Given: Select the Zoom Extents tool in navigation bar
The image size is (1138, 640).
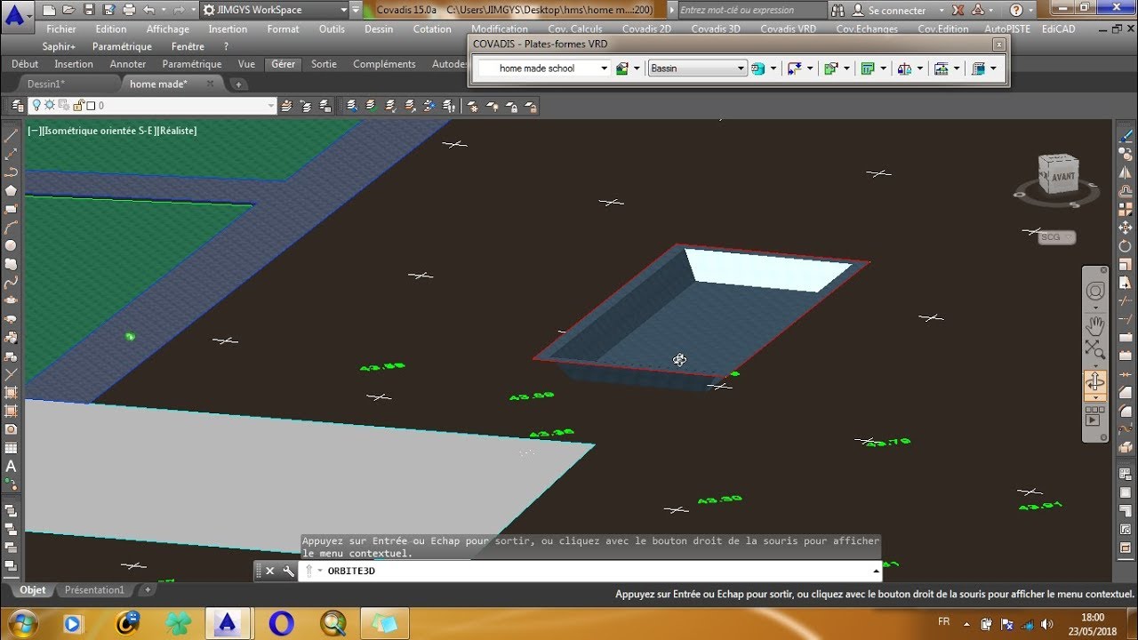Looking at the screenshot, I should (x=1095, y=348).
